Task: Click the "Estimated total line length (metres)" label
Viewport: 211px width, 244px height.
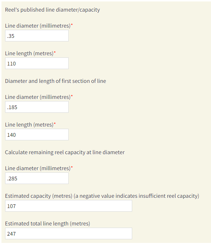Action: point(48,224)
